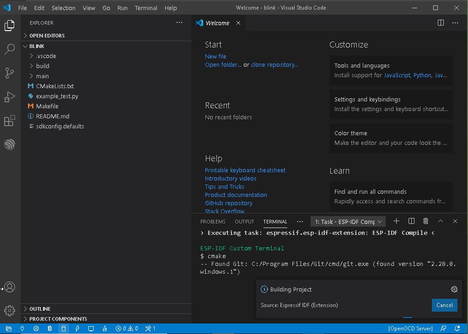Click the tools tasks indicator showing 1

click(150, 329)
